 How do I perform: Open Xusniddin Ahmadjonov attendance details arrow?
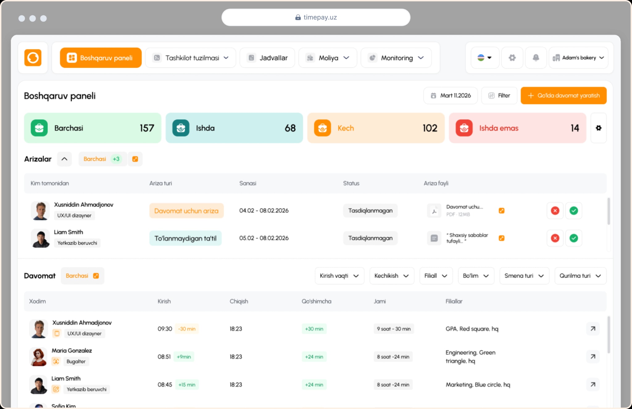(593, 329)
